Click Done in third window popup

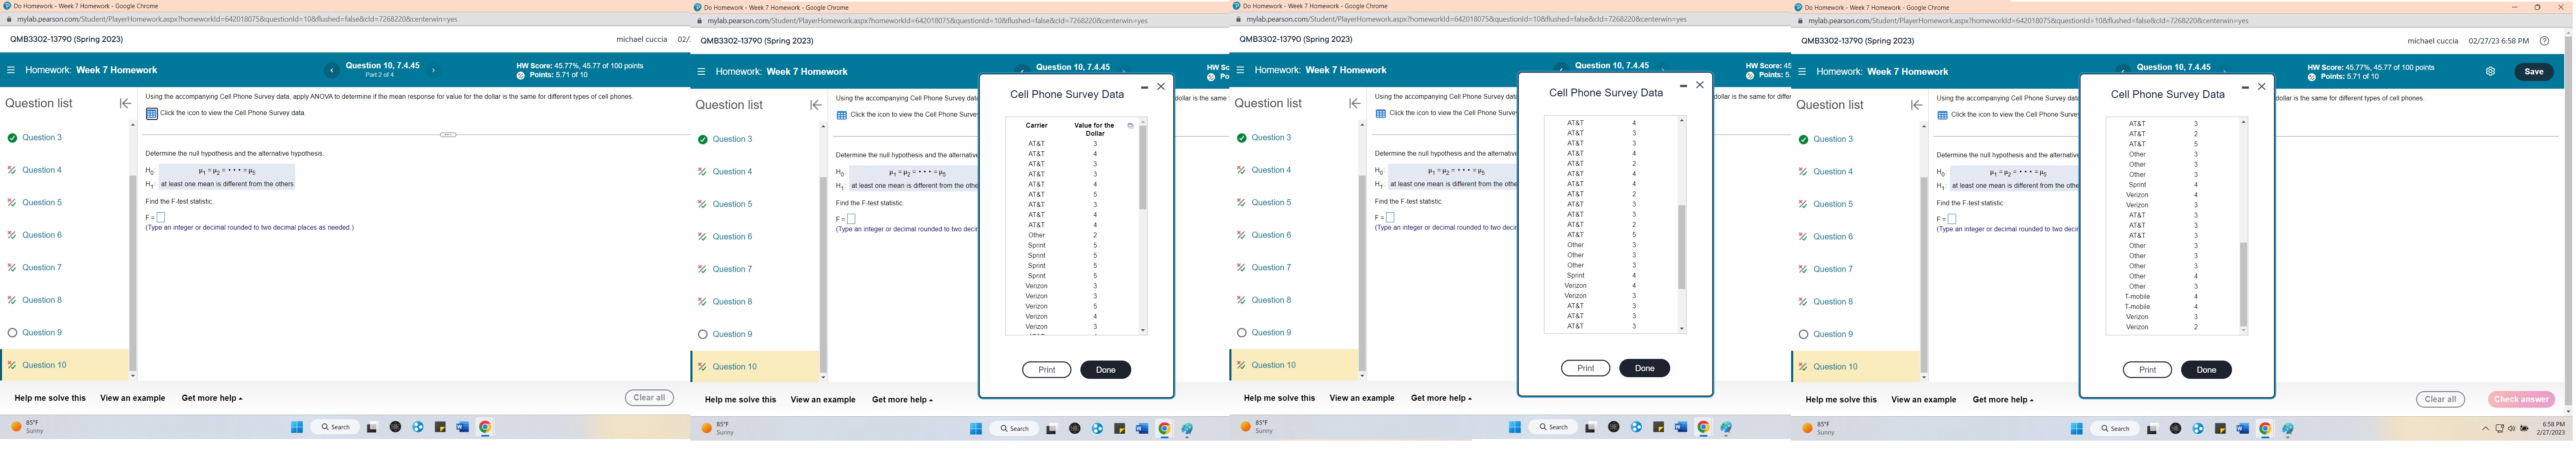pos(1644,368)
